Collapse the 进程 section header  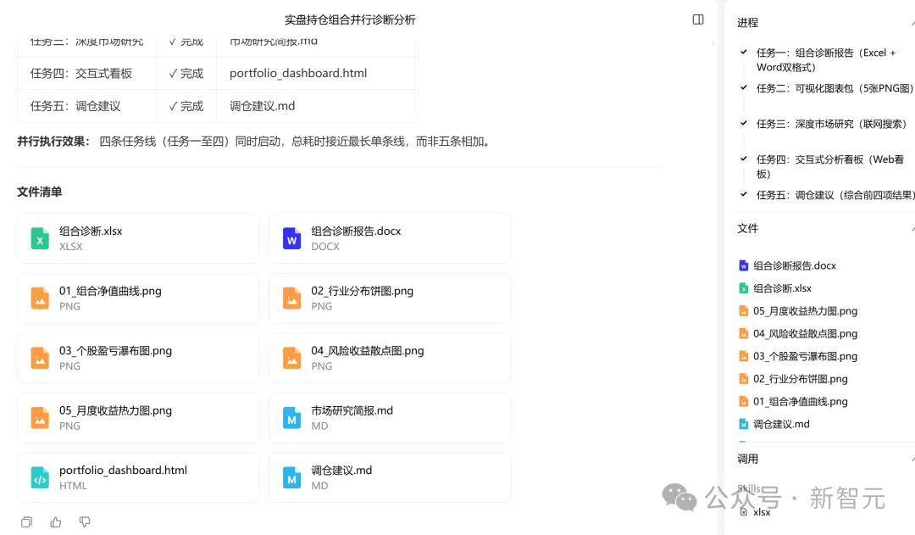(x=823, y=22)
